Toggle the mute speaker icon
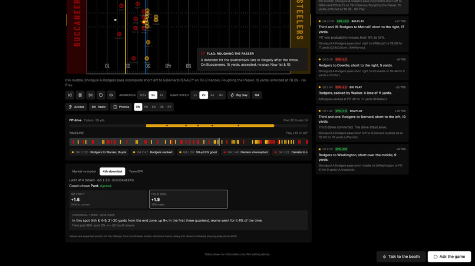 point(111,95)
